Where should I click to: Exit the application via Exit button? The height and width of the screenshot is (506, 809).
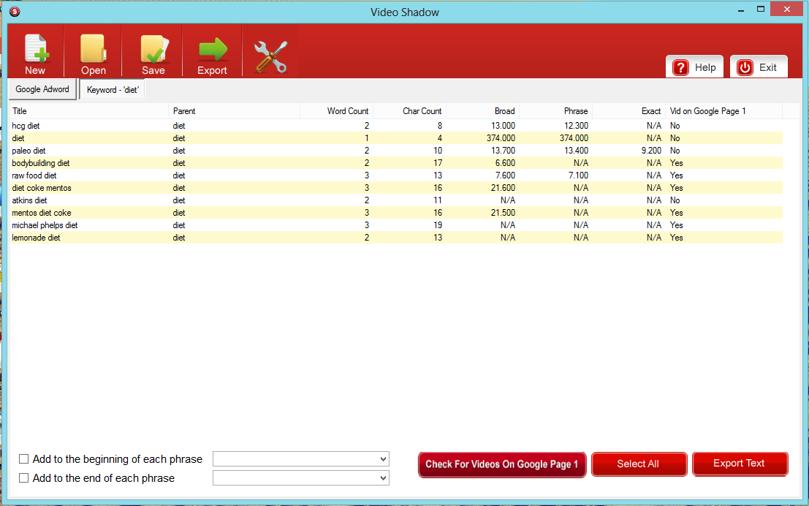(759, 67)
